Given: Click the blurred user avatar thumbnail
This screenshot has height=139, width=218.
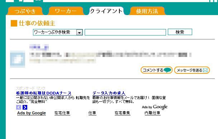Looking at the screenshot, I should (x=18, y=59).
